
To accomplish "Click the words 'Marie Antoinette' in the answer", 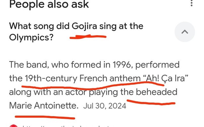I will pyautogui.click(x=44, y=106).
